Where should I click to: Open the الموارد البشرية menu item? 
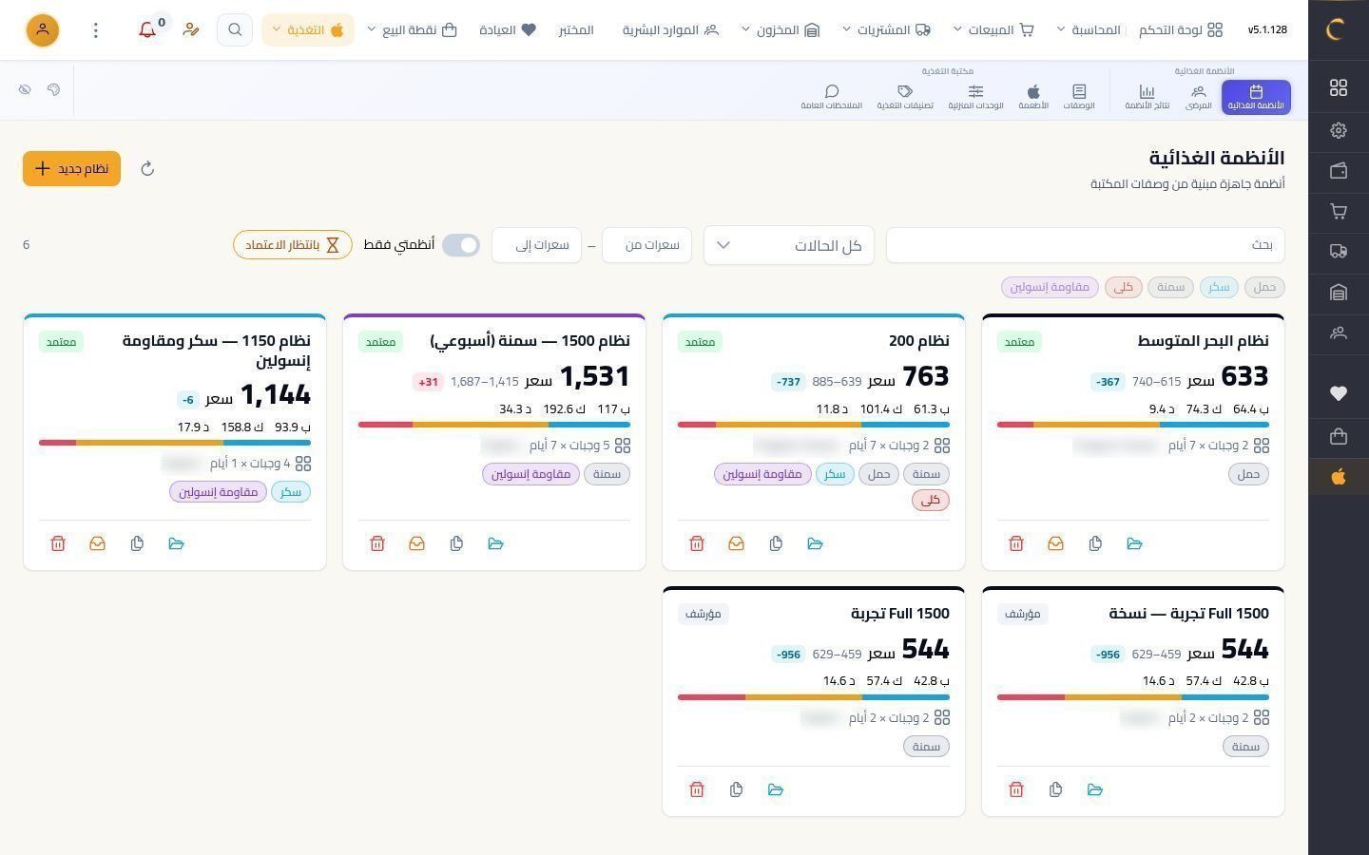tap(671, 30)
